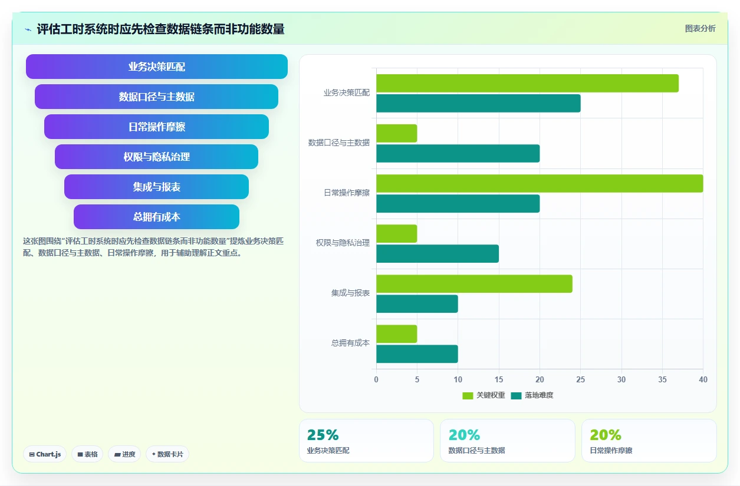This screenshot has height=486, width=740.
Task: Click the title 评估工时系统时应先检查数据链条而非功能数量
Action: pyautogui.click(x=160, y=29)
